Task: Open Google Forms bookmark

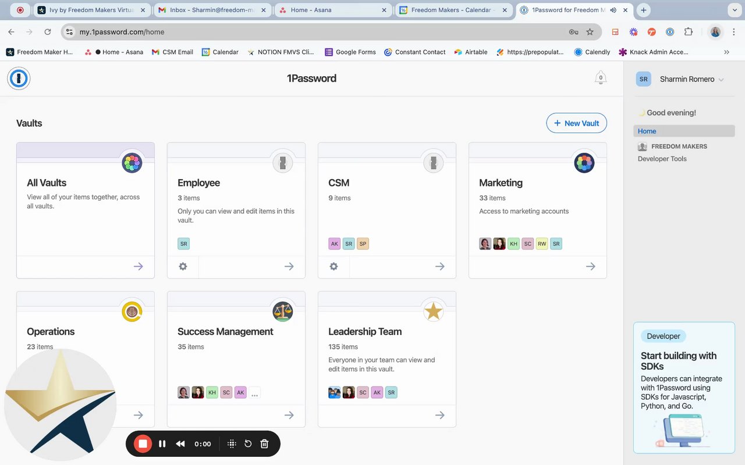Action: click(350, 52)
